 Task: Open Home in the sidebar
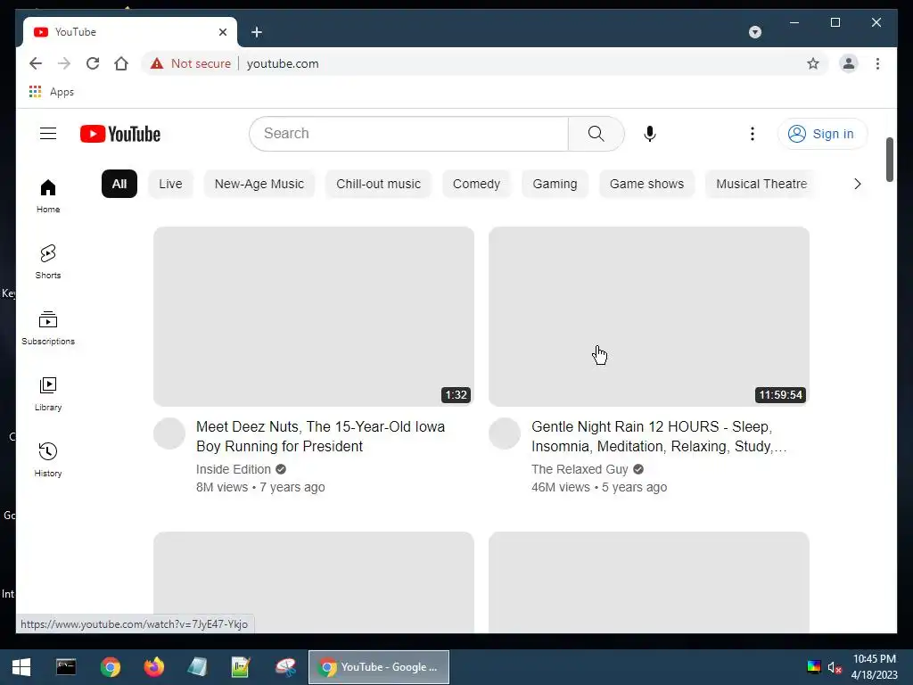tap(48, 196)
